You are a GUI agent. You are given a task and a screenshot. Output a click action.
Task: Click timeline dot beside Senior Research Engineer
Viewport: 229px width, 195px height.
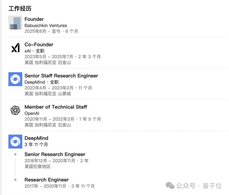pos(15,154)
